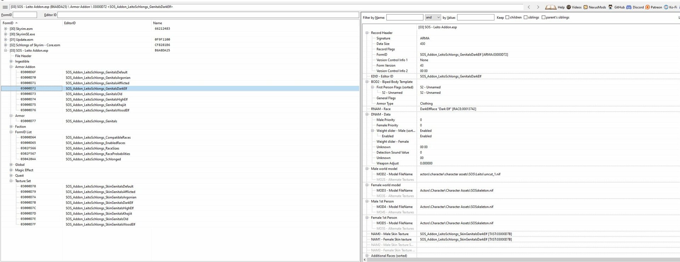
Task: Enable the parent's siblings checkbox
Action: [544, 17]
